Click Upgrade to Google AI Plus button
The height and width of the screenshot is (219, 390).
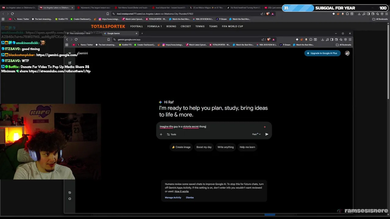[322, 53]
